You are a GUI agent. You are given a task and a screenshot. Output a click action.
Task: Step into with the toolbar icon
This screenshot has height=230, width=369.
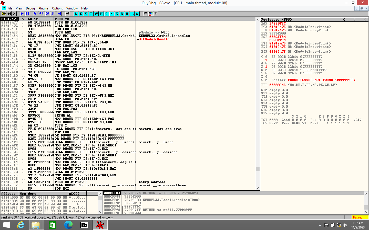(x=36, y=14)
